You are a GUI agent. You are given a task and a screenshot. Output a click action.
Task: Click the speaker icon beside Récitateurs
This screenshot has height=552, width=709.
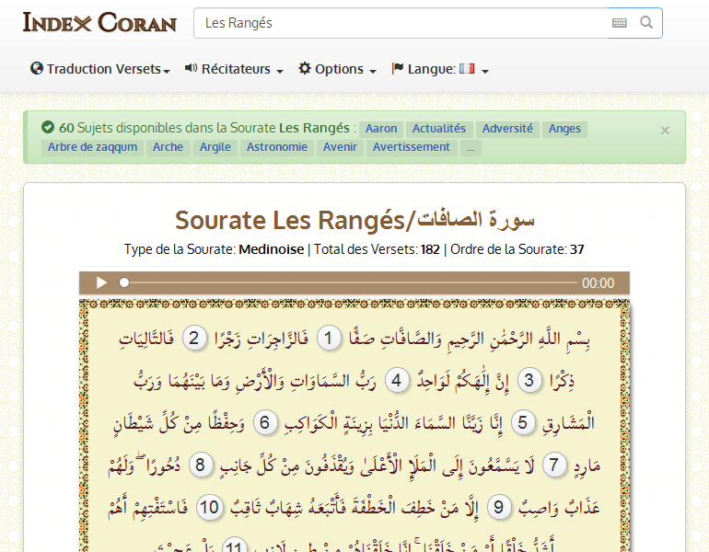(x=191, y=68)
